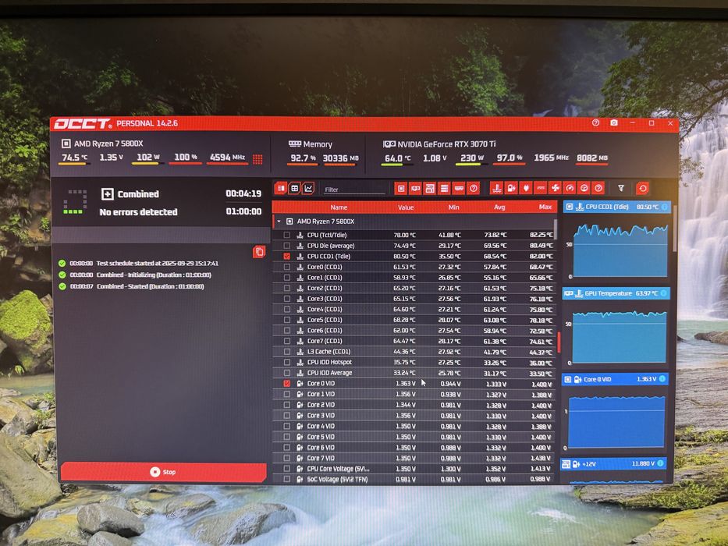Image resolution: width=728 pixels, height=546 pixels.
Task: Open the help icon in the title bar
Action: [595, 123]
